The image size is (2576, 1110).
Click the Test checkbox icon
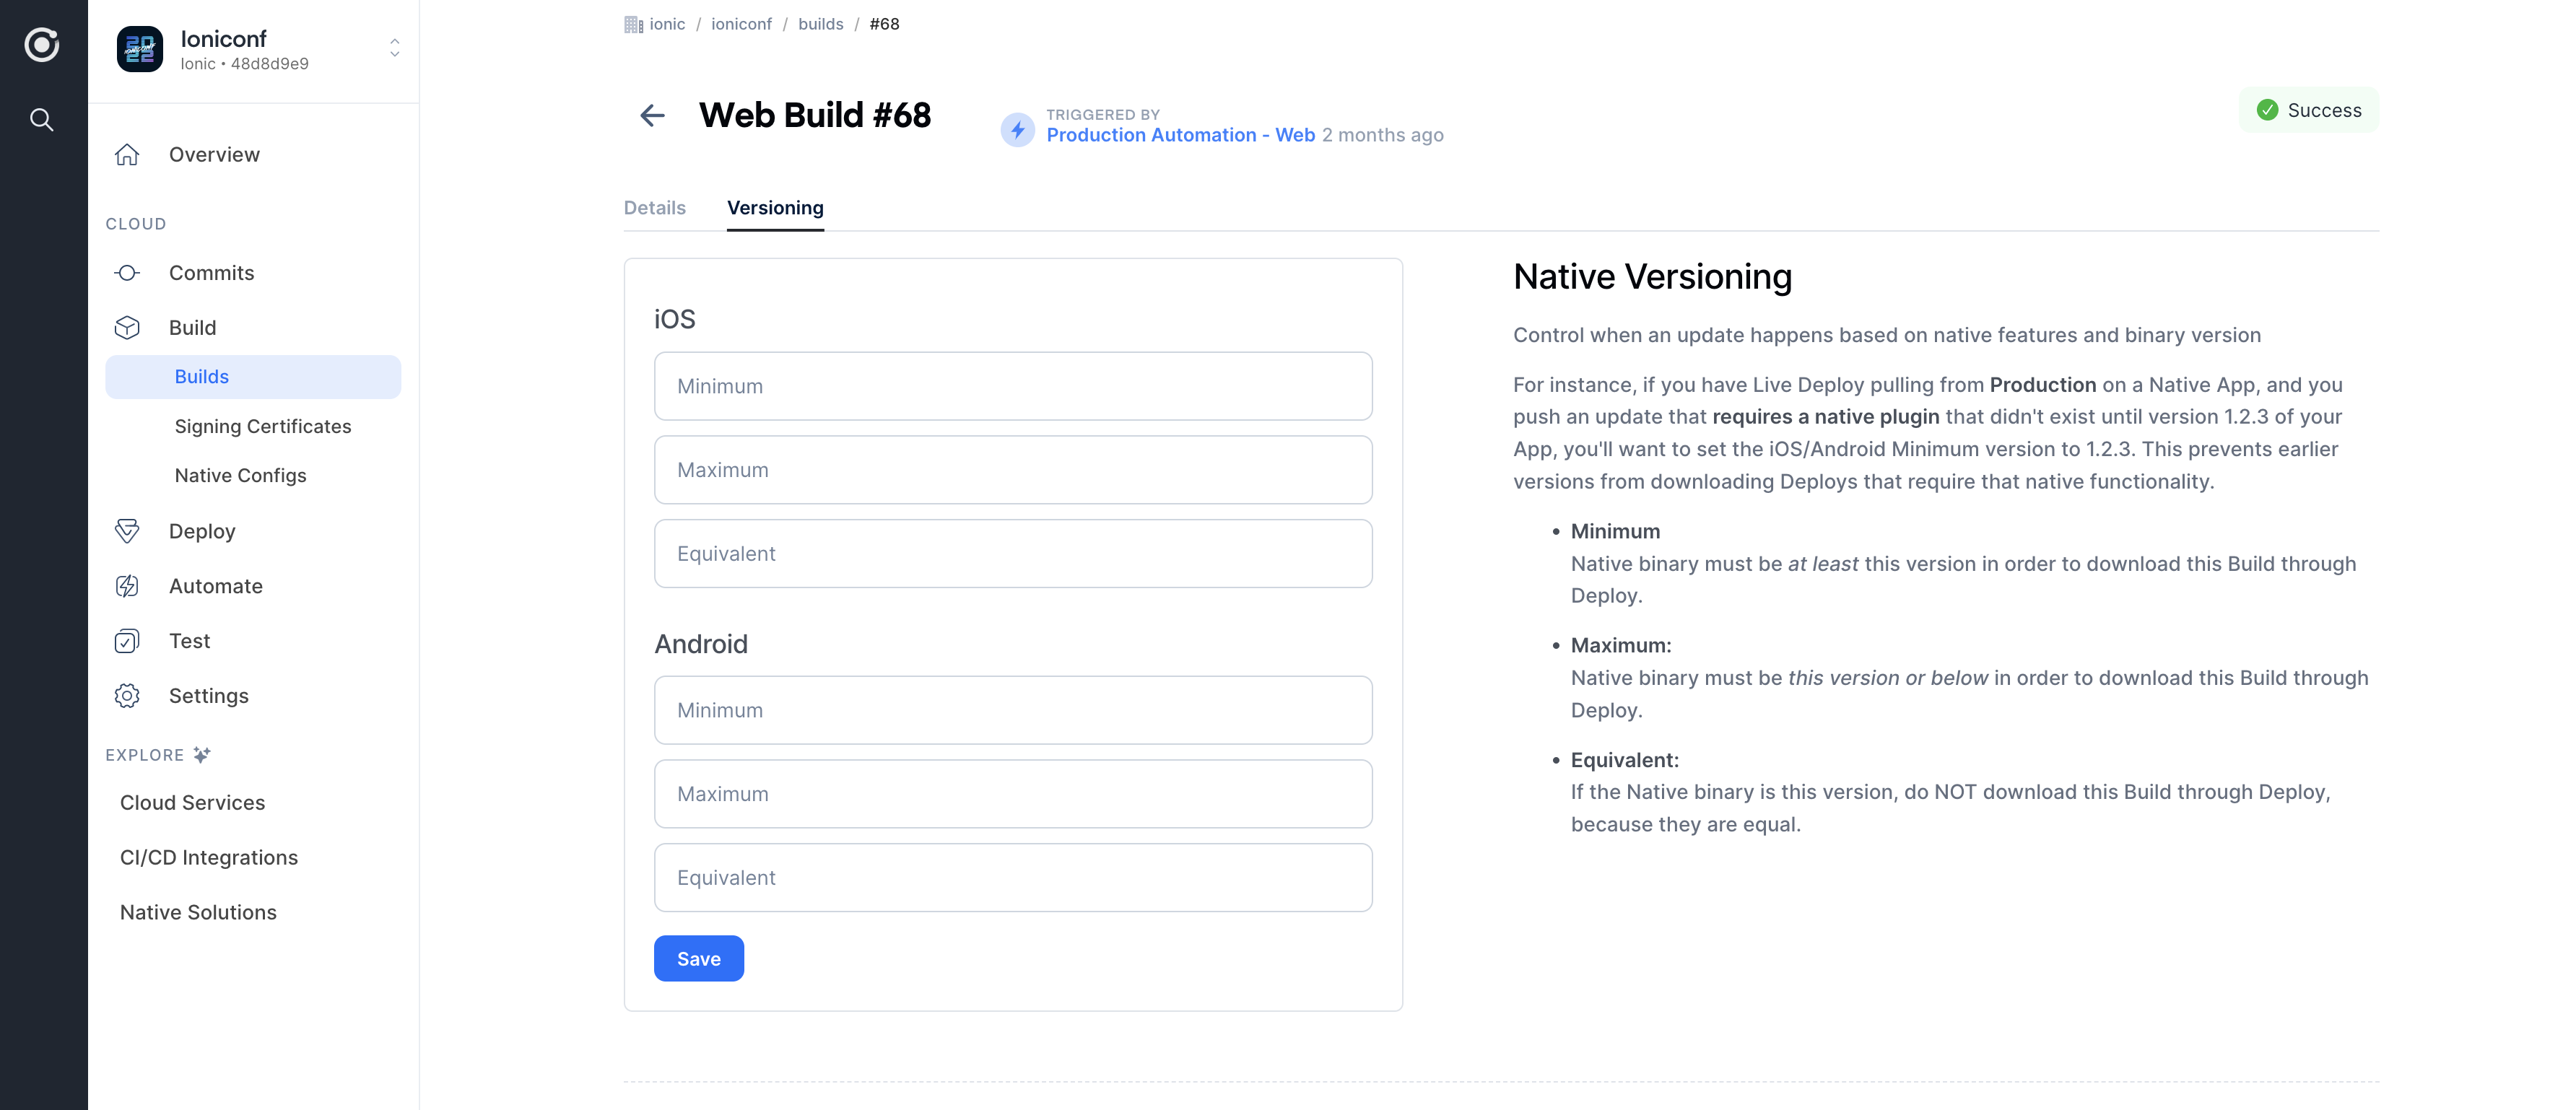128,640
